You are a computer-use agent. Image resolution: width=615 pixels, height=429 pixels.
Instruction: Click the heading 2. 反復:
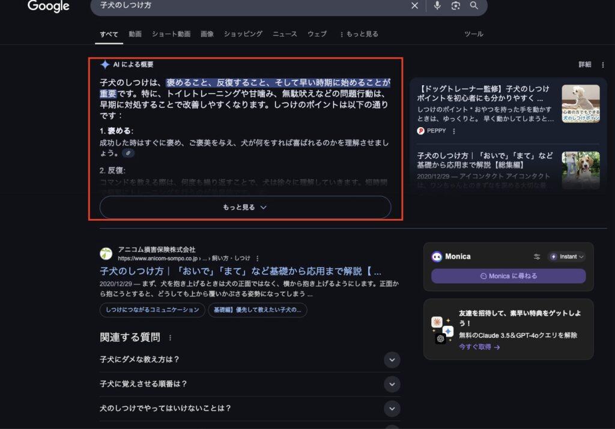click(x=112, y=171)
